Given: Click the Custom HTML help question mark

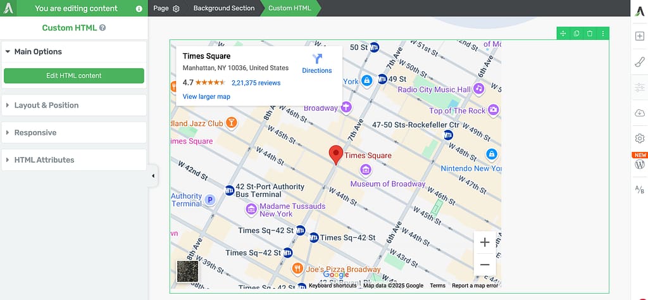Looking at the screenshot, I should (x=103, y=28).
